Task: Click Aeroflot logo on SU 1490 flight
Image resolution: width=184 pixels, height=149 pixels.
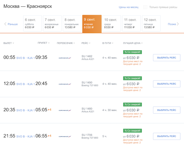Action: pos(64,84)
